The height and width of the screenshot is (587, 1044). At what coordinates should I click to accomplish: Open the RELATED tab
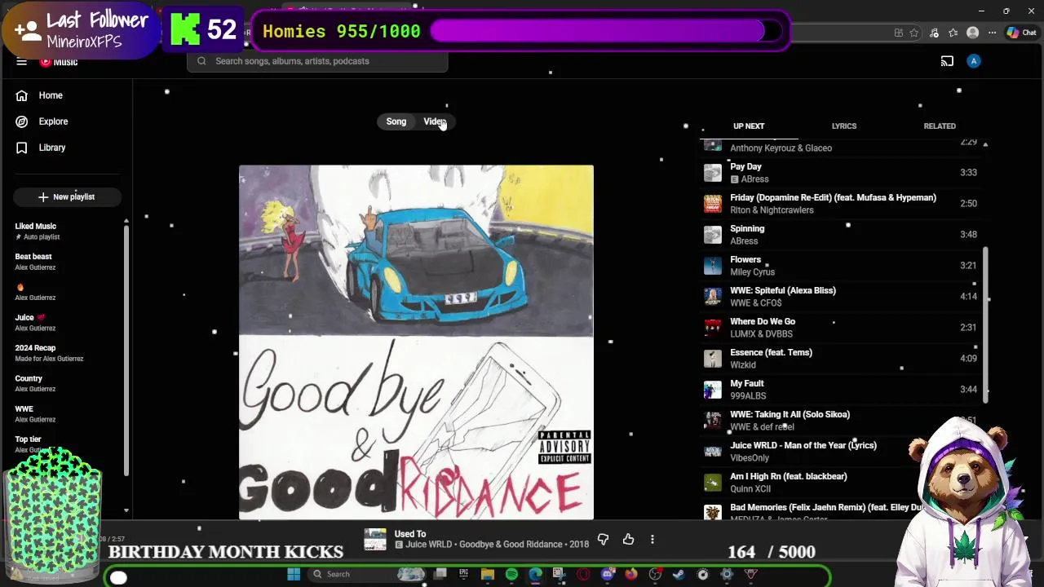(940, 126)
